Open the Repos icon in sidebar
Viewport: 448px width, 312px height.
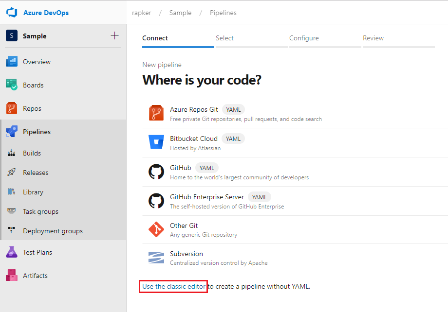coord(12,108)
